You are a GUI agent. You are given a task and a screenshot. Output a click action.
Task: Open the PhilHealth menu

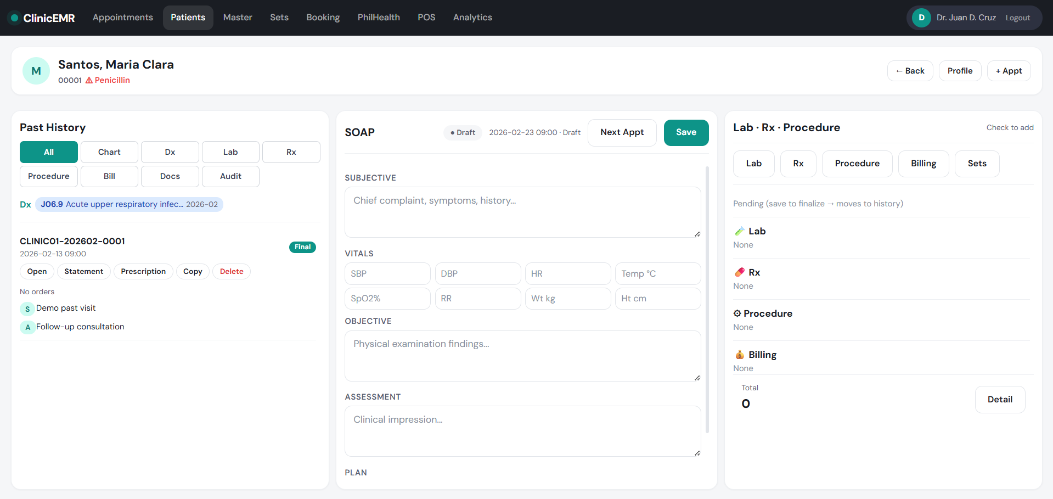click(x=379, y=18)
